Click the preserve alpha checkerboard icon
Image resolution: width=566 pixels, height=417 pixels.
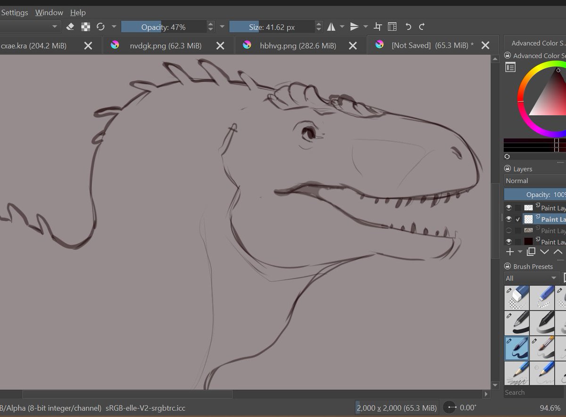tap(85, 27)
